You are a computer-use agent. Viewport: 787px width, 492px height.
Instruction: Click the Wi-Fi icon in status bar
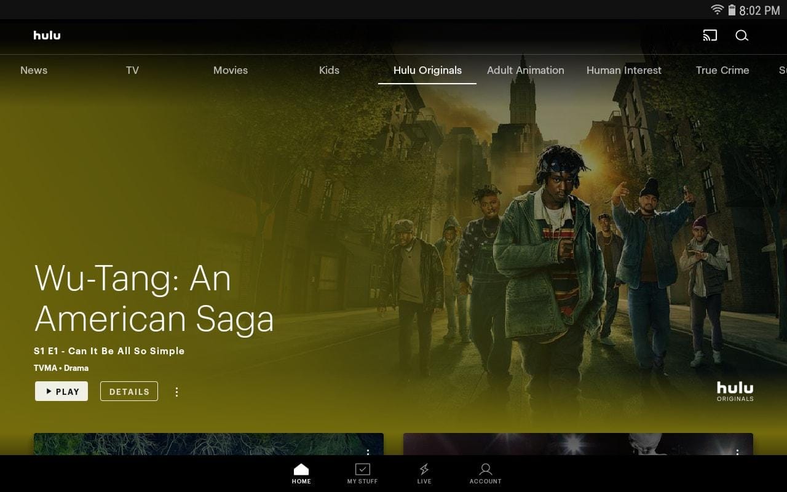(718, 10)
